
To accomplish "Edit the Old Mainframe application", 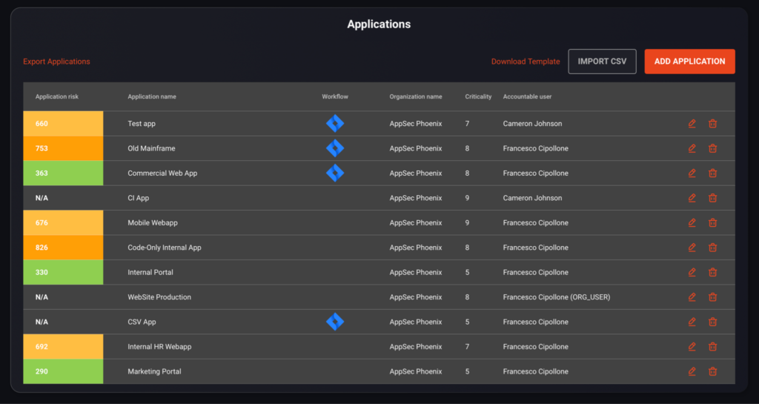I will [x=692, y=148].
